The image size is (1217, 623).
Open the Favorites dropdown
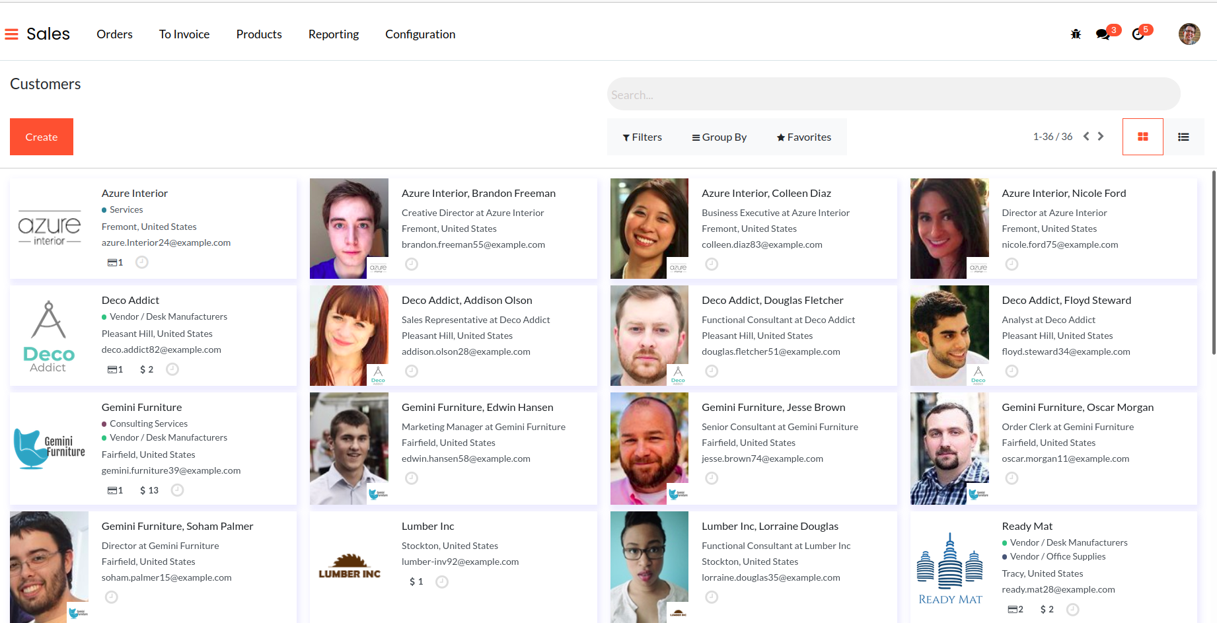coord(803,137)
